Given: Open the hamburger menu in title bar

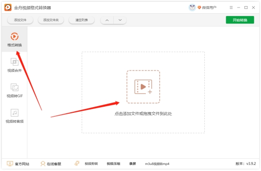Looking at the screenshot, I should (x=231, y=8).
